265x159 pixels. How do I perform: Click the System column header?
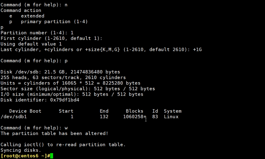coord(172,111)
